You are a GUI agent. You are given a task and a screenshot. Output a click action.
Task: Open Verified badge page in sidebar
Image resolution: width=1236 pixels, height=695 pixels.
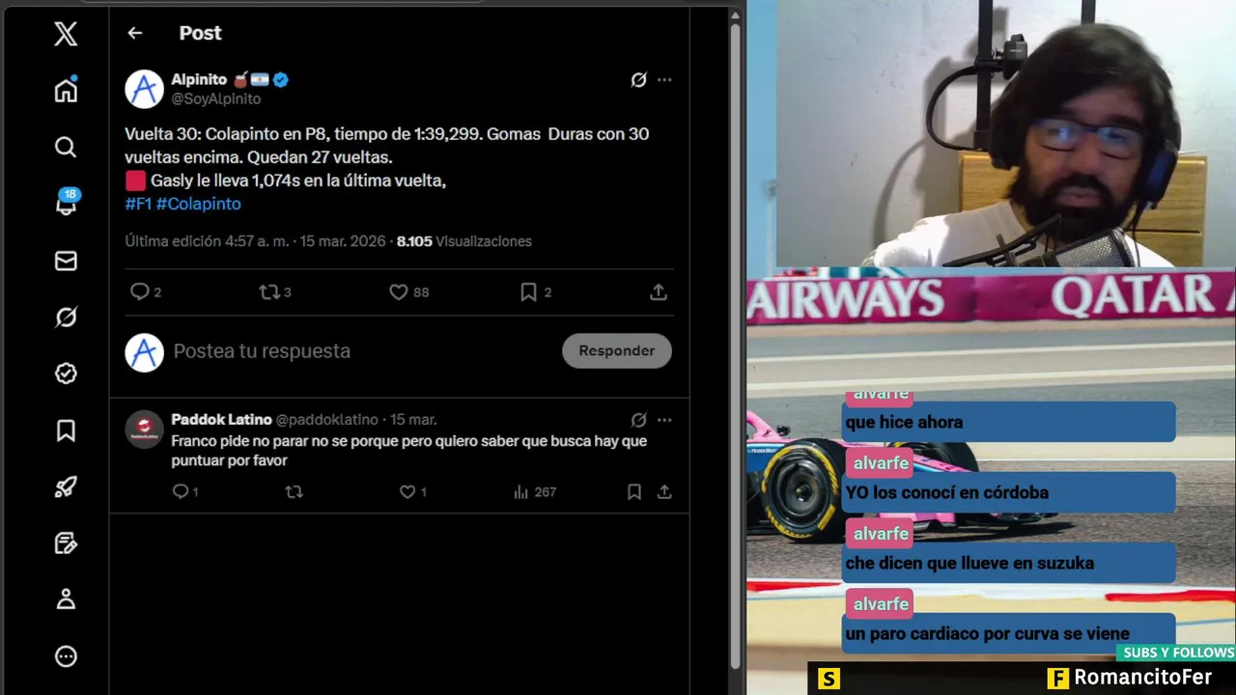[x=66, y=374]
